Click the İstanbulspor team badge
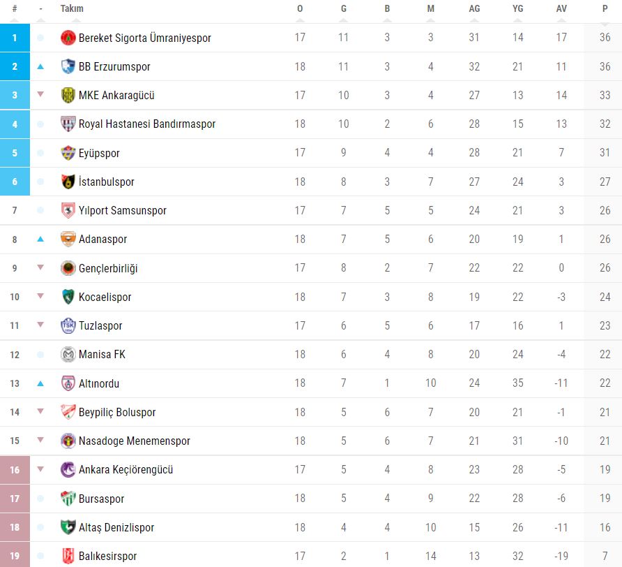Screen dimensions: 622x567 68,182
